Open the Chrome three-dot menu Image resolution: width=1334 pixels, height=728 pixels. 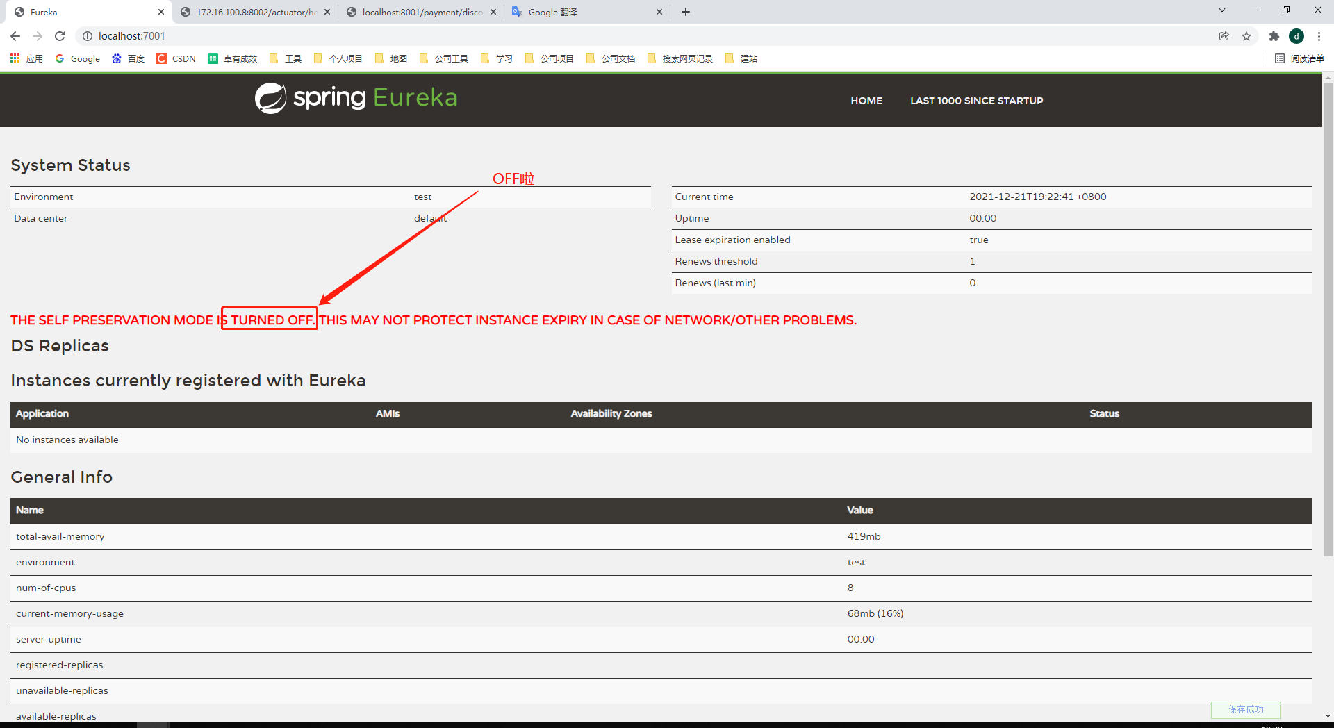coord(1319,36)
